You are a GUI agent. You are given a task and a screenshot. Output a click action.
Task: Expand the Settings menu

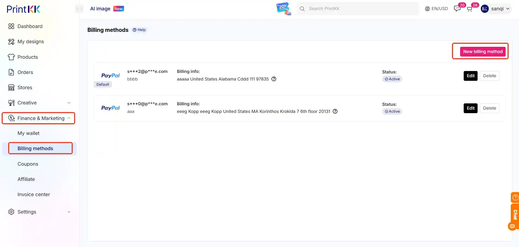tap(27, 212)
